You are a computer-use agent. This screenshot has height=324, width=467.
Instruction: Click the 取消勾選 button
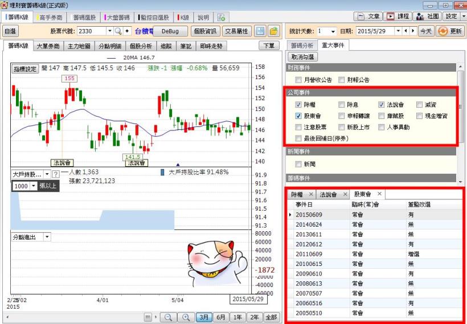pos(302,56)
